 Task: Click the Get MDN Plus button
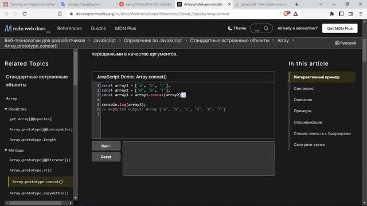(339, 28)
